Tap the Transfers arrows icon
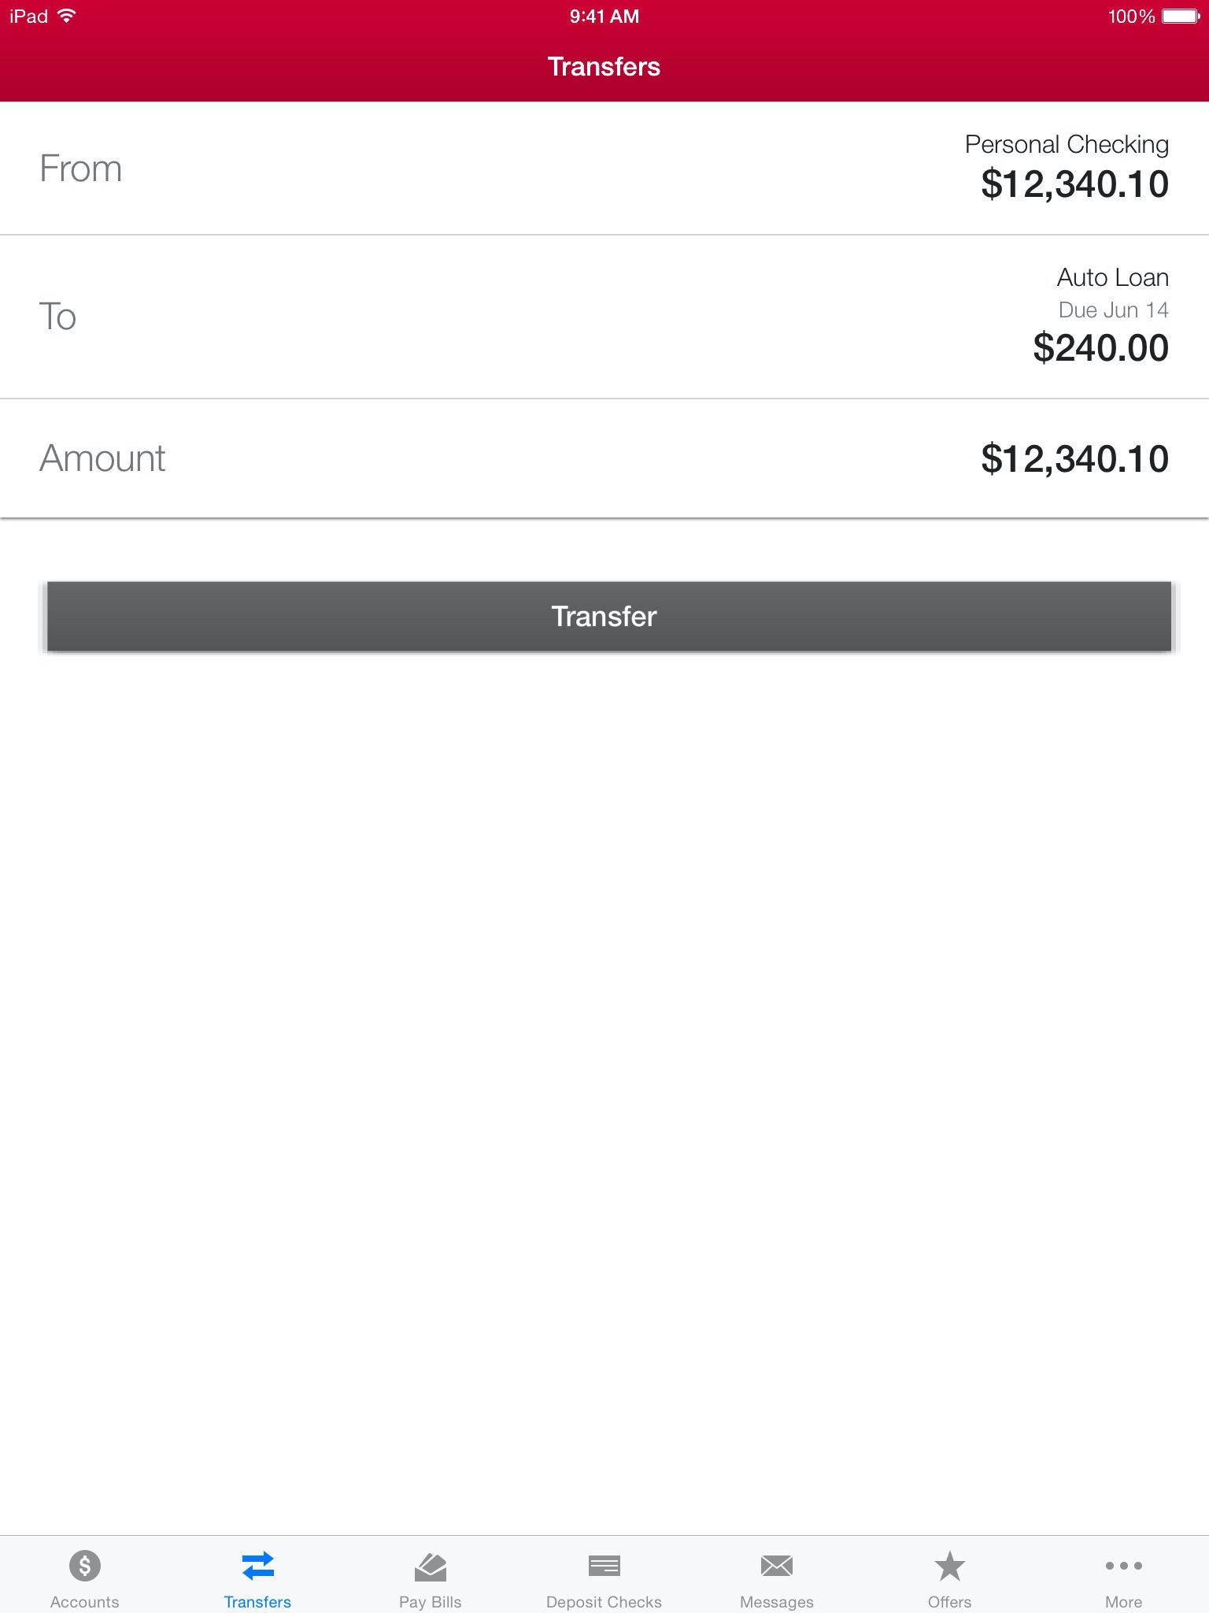The height and width of the screenshot is (1613, 1209). [x=257, y=1565]
